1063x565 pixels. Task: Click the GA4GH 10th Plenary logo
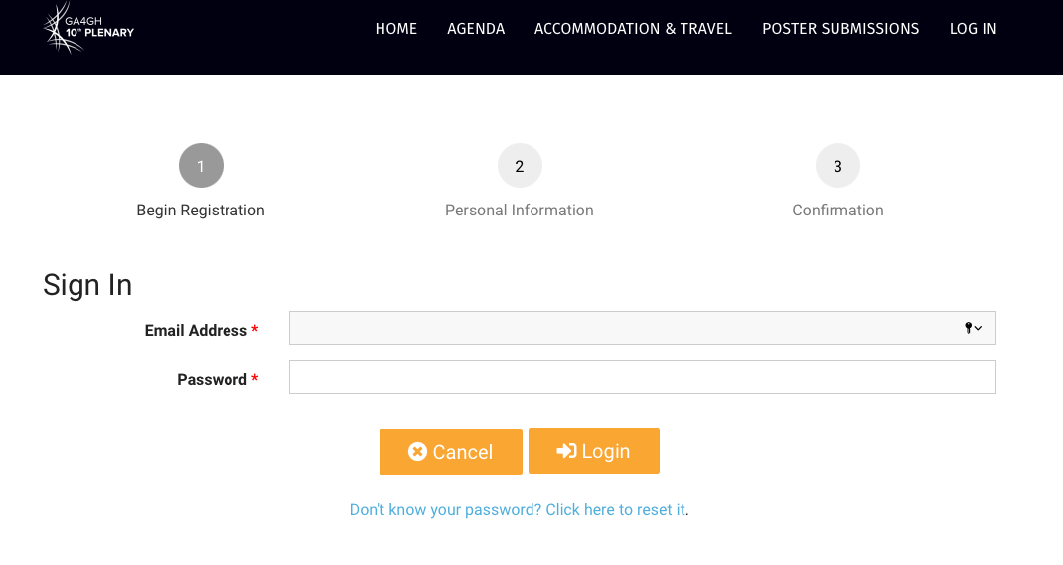pos(87,28)
